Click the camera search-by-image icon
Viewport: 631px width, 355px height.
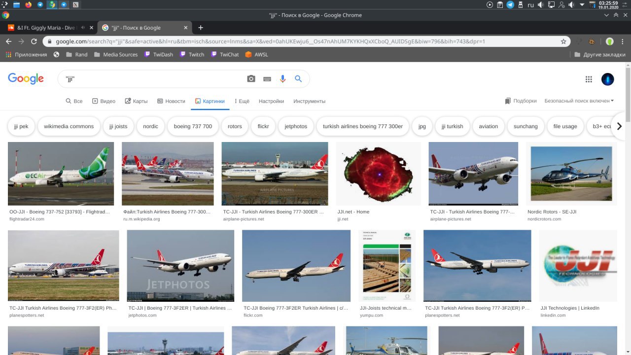[251, 79]
